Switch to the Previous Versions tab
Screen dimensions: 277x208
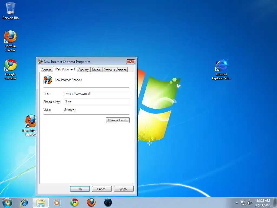[115, 70]
